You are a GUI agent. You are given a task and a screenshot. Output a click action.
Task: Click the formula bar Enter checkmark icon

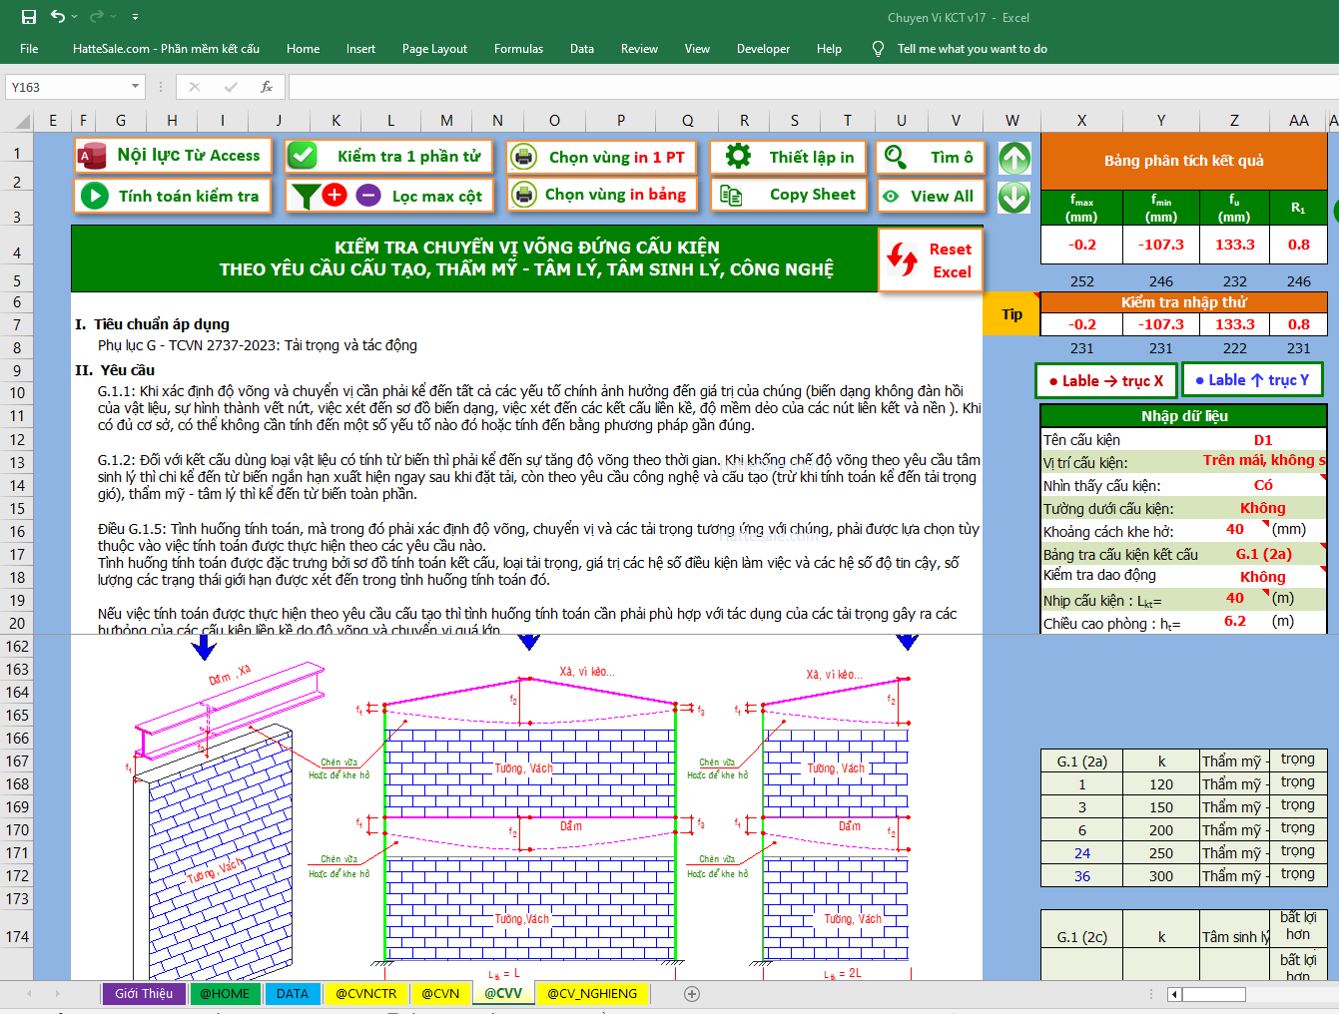pos(231,87)
